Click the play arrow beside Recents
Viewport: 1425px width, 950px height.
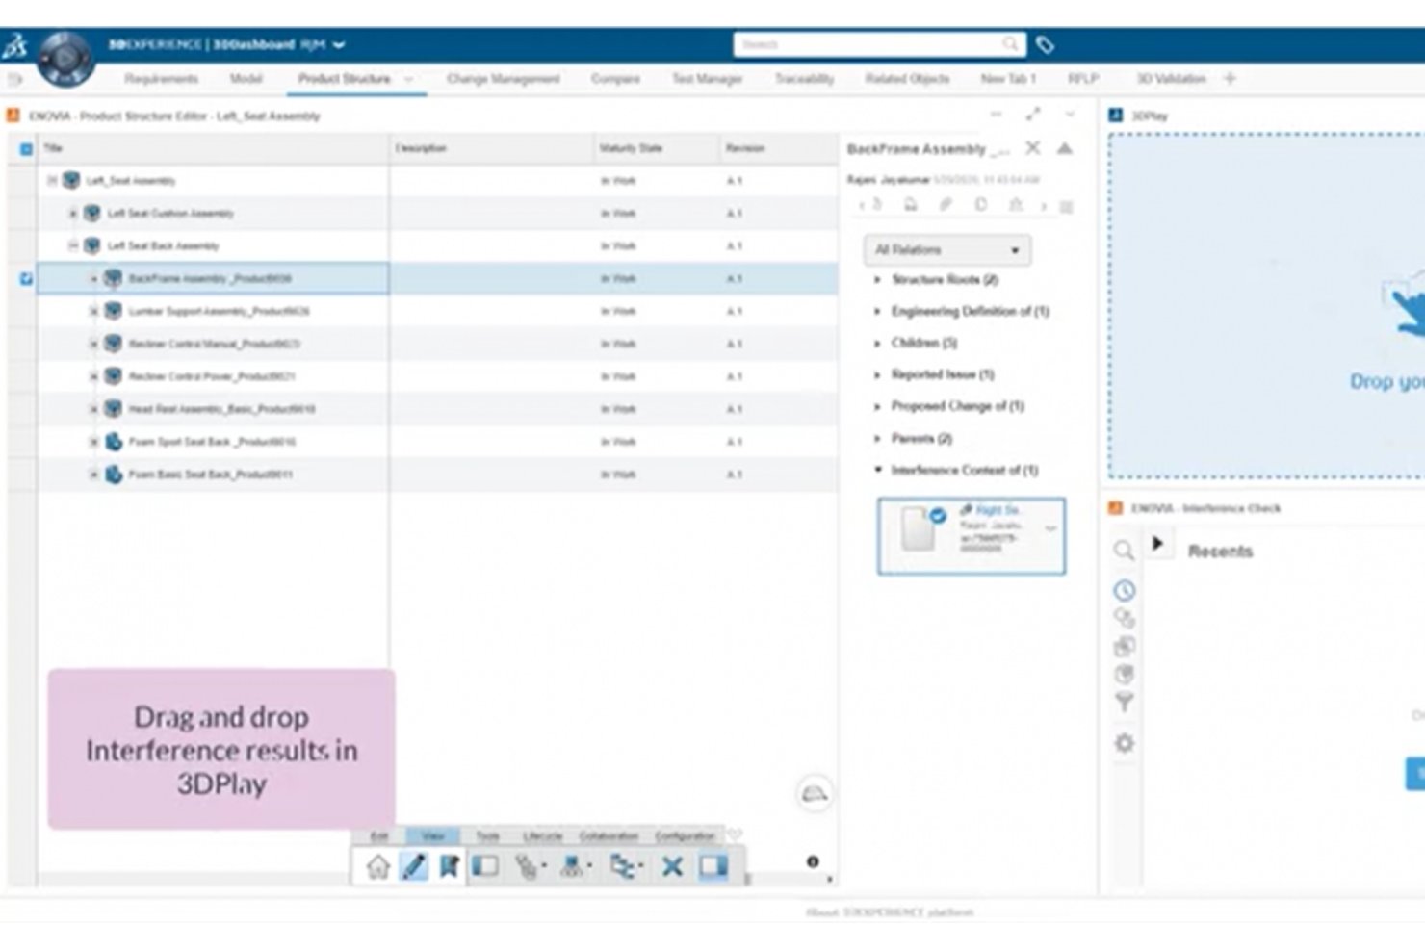[1158, 544]
